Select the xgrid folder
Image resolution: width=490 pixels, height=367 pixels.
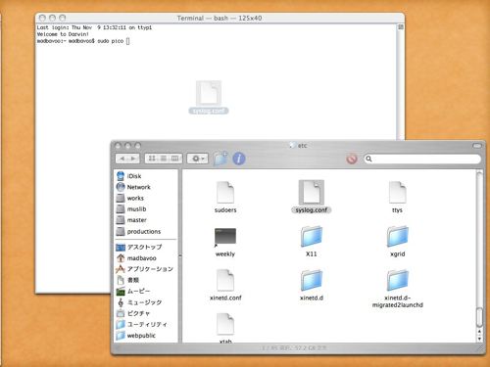398,236
